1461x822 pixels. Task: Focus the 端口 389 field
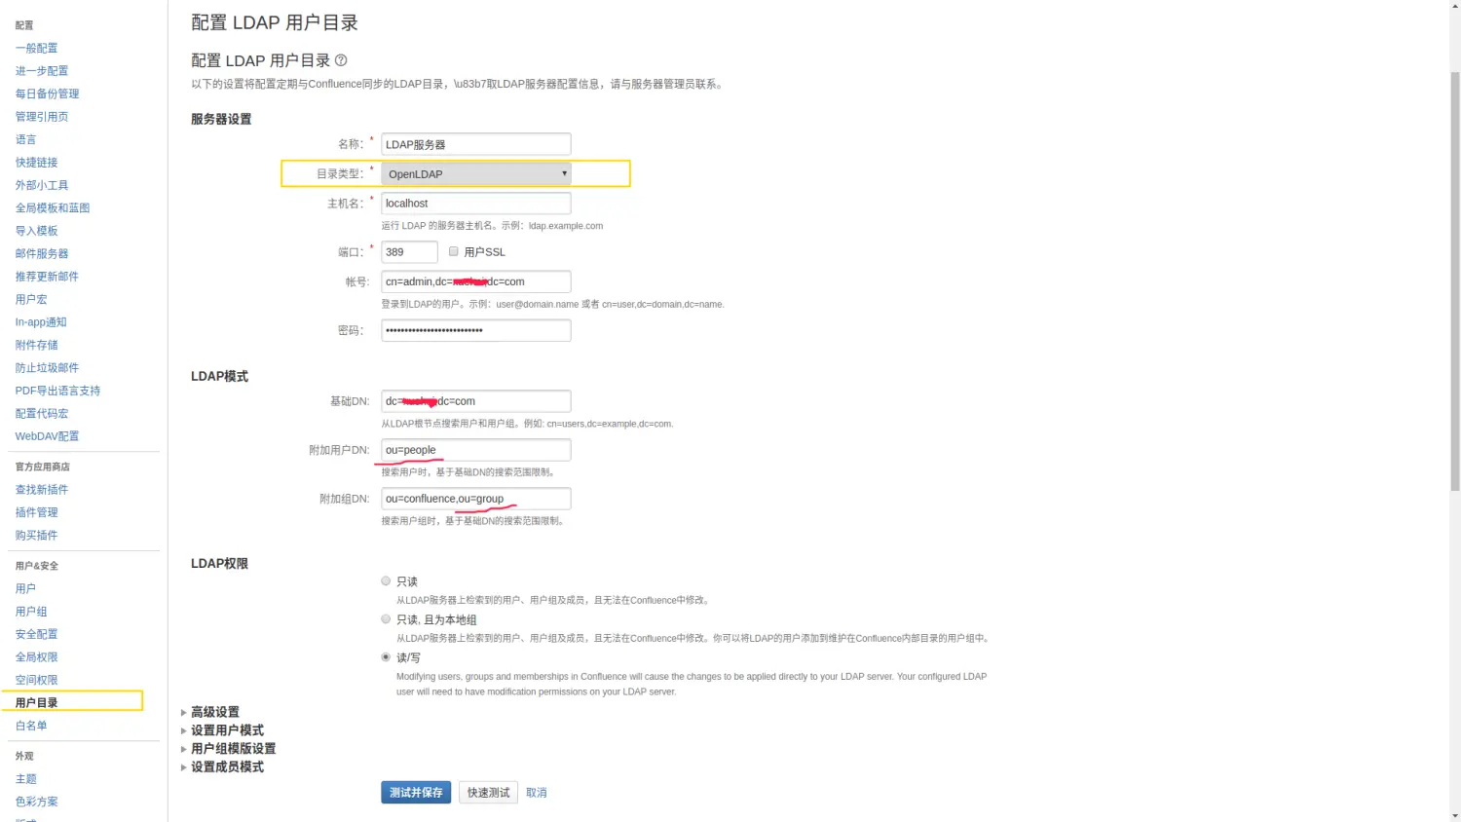coord(409,252)
